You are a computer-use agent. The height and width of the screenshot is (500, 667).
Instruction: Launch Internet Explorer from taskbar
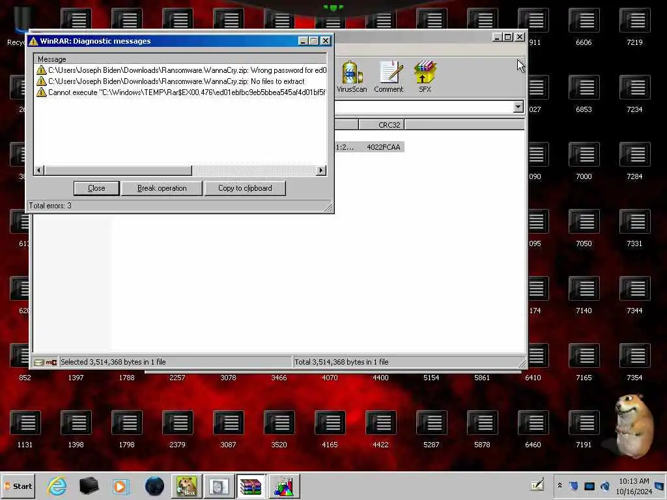point(57,486)
